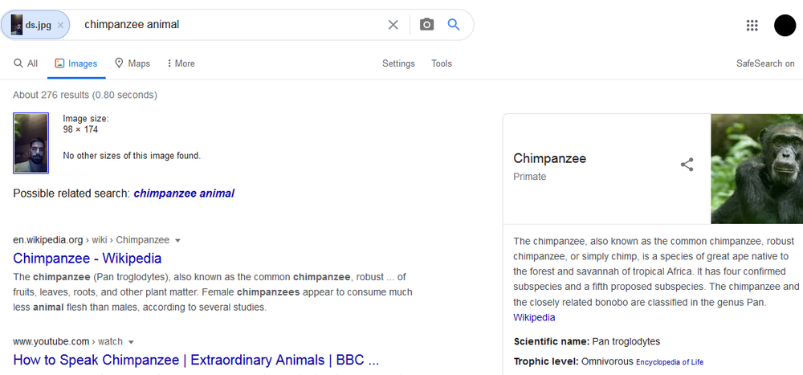The height and width of the screenshot is (375, 803).
Task: Open the Settings menu
Action: [398, 63]
